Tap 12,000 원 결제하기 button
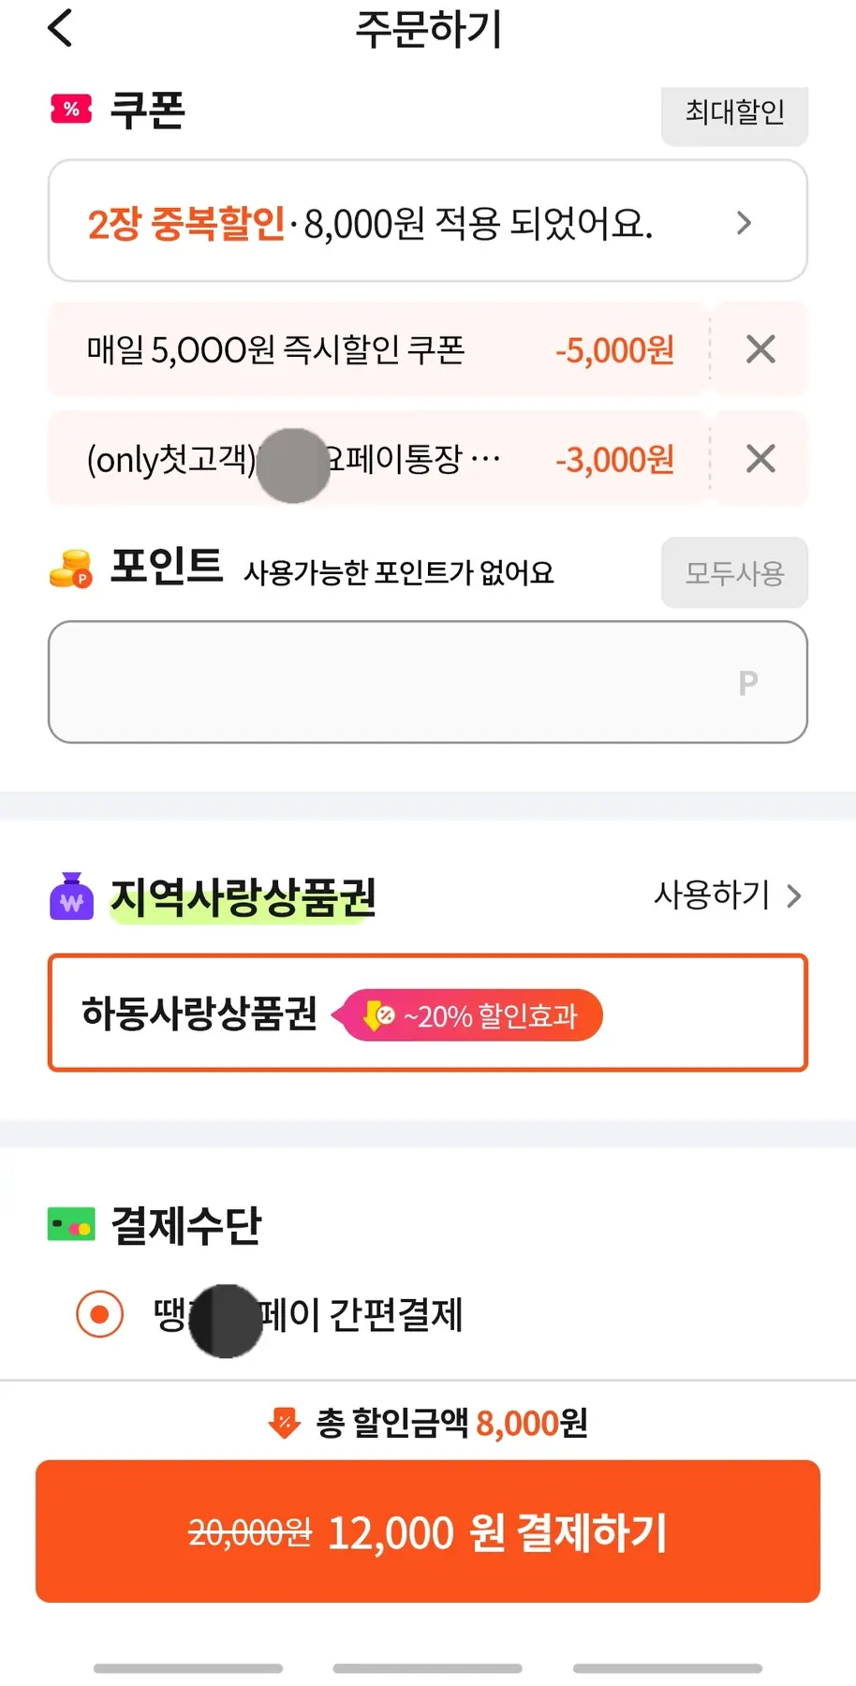The height and width of the screenshot is (1686, 856). click(428, 1531)
